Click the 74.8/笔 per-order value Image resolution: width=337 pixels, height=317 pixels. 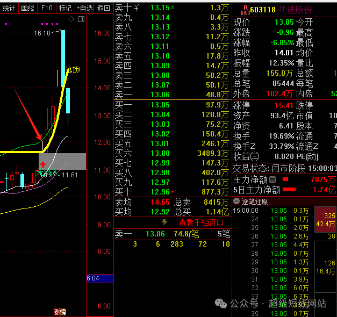pyautogui.click(x=187, y=234)
